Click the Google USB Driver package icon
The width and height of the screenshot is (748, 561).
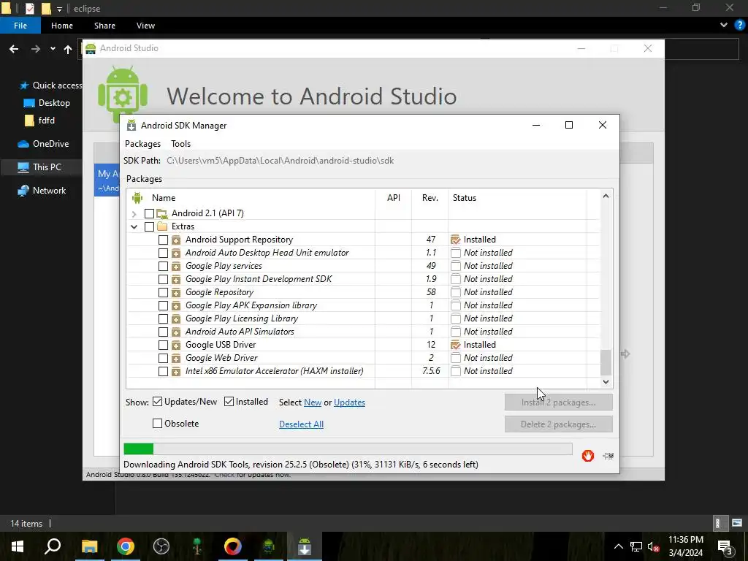[176, 345]
